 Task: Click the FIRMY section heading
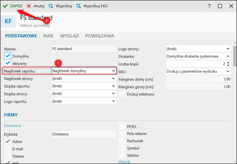[11, 115]
